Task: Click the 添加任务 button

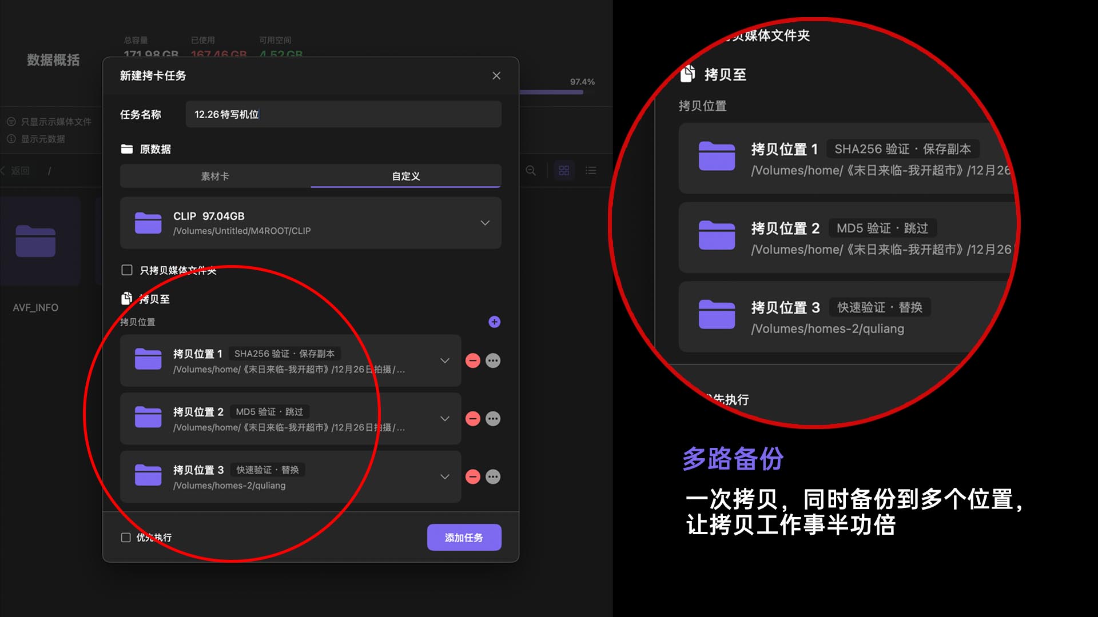Action: (464, 537)
